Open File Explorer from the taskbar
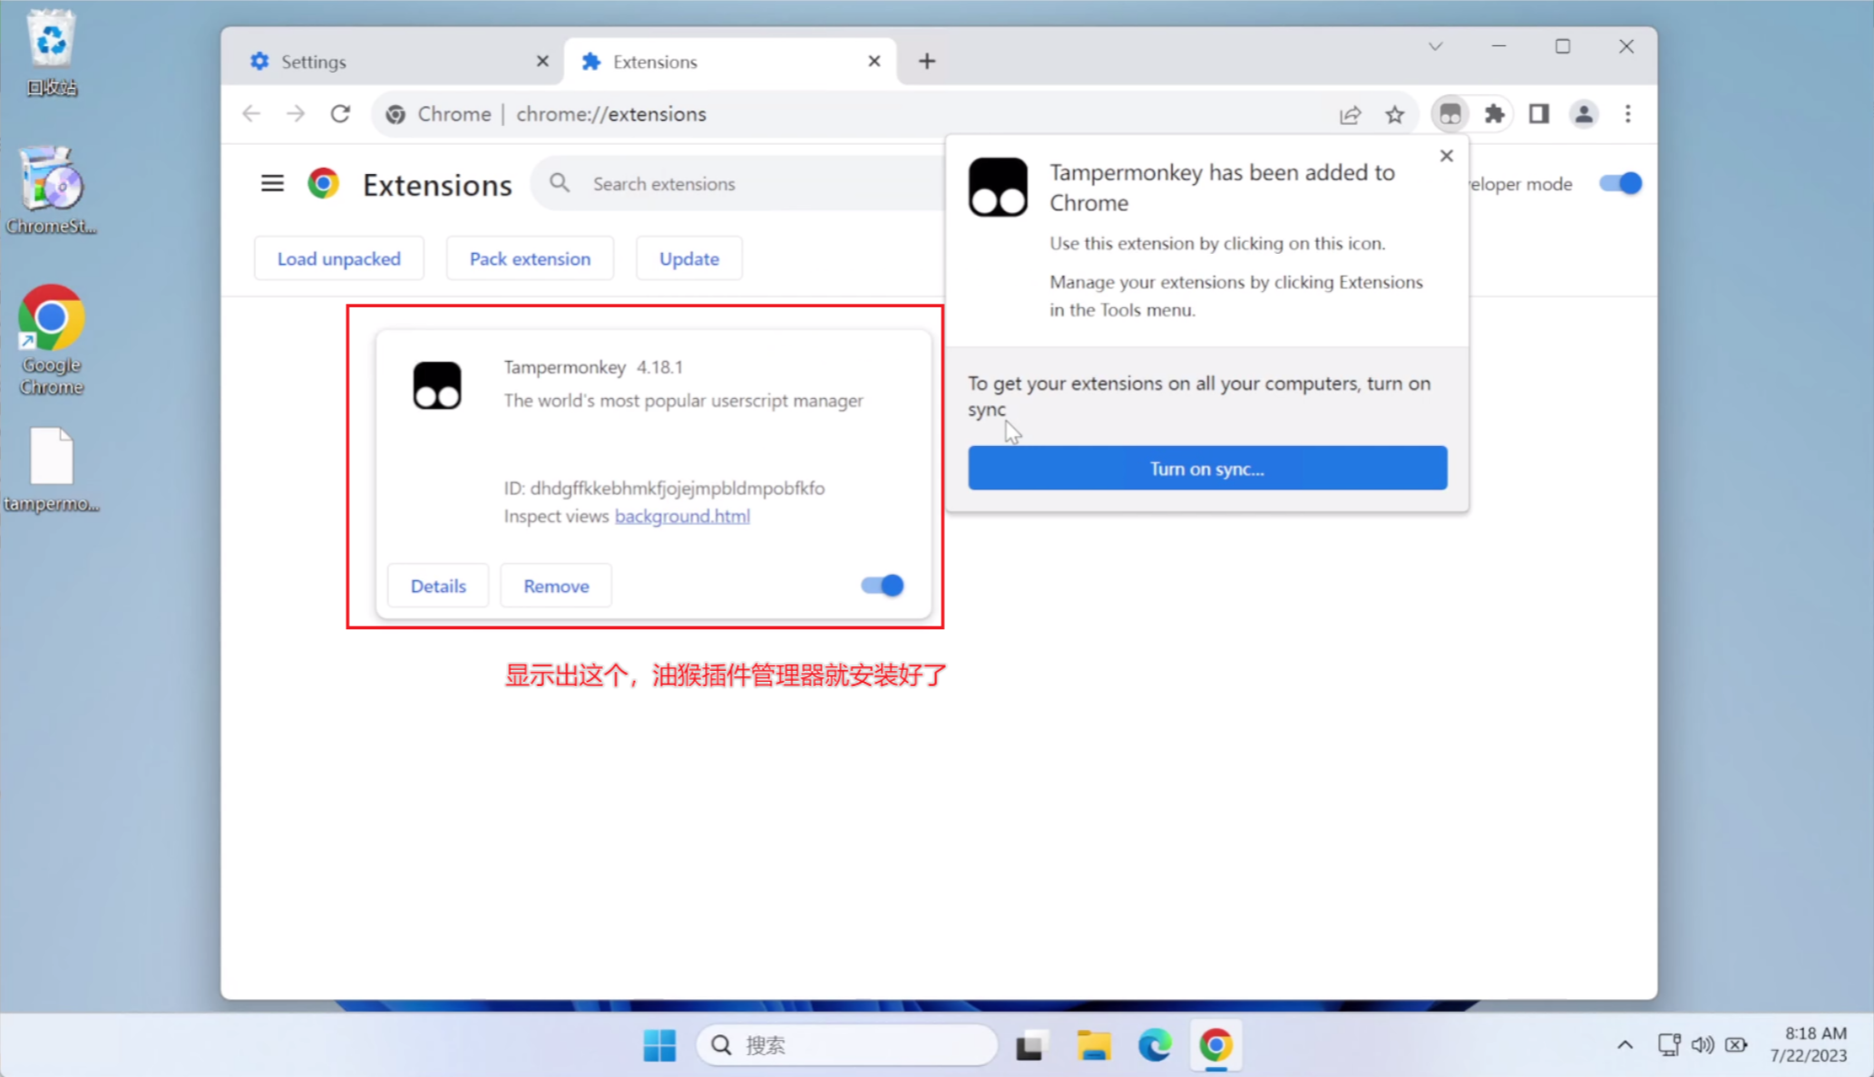Screen dimensions: 1874x1077 (x=1094, y=1045)
